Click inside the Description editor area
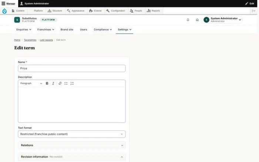The image size is (259, 162). 72,105
